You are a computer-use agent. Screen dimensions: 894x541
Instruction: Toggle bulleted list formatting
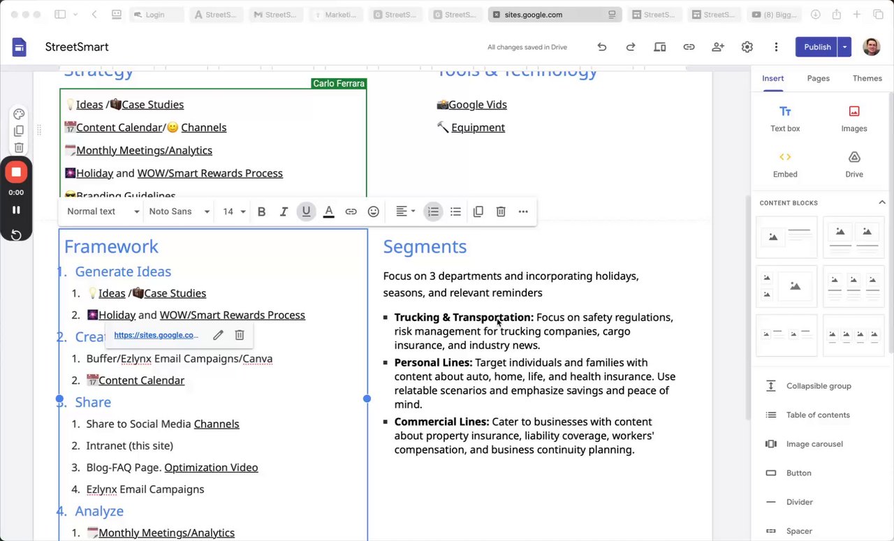455,212
